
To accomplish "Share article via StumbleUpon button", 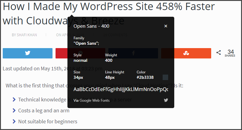I will pyautogui.click(x=186, y=53).
